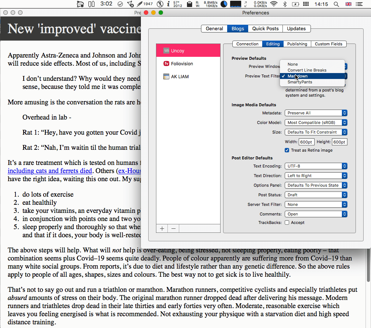Click the 8.8MB/s disk read/write readout
Viewport: 371px width, 328px height.
207,4
